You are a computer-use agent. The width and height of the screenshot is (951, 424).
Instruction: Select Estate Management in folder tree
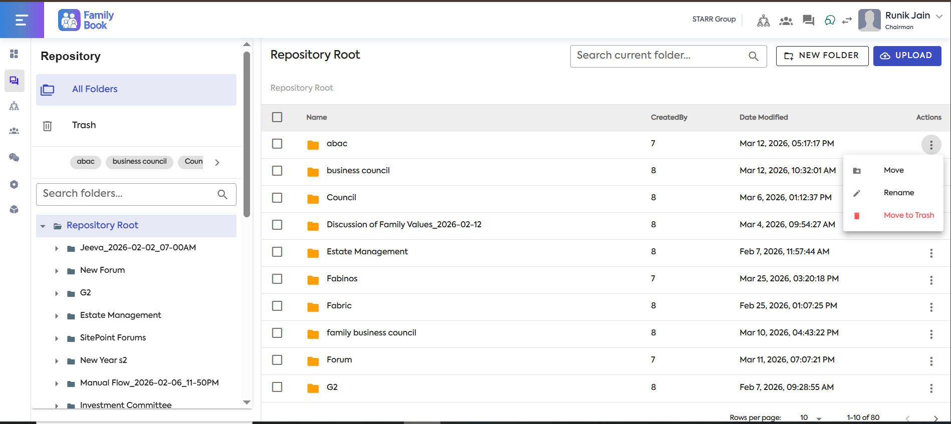tap(121, 315)
